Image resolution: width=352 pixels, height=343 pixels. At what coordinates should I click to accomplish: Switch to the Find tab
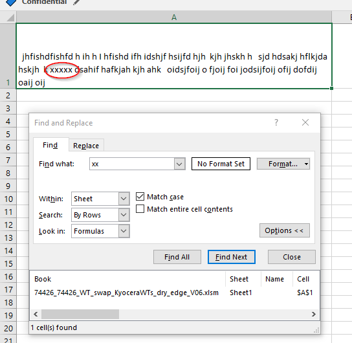50,145
